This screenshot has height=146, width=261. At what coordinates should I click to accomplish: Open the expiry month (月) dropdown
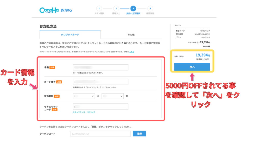(84, 96)
